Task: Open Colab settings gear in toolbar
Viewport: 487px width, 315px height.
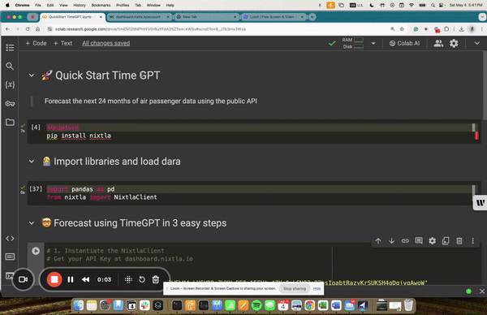Action: (x=454, y=43)
